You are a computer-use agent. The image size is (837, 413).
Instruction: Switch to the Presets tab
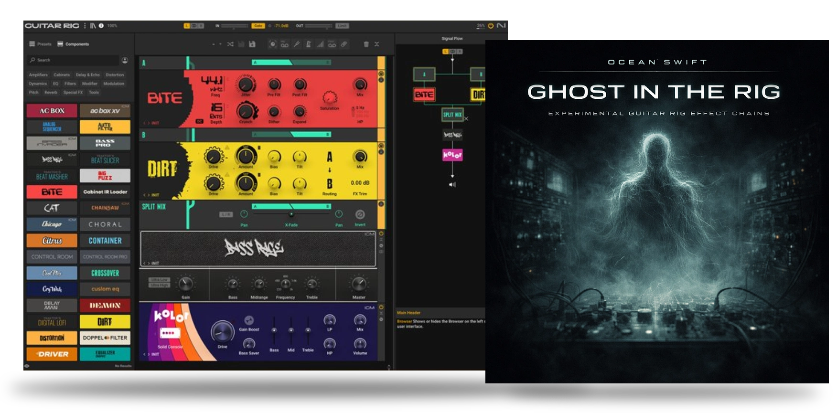41,44
